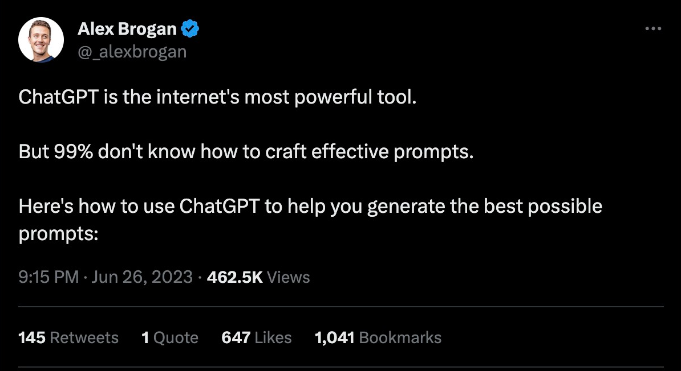Open the 1 Quote list
Viewport: 681px width, 371px height.
coord(170,337)
